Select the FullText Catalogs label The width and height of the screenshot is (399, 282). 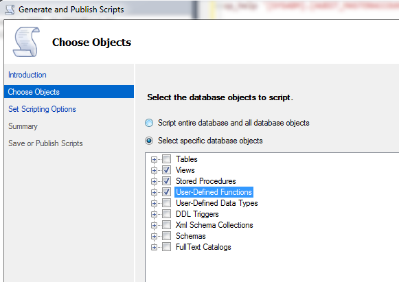pos(203,247)
